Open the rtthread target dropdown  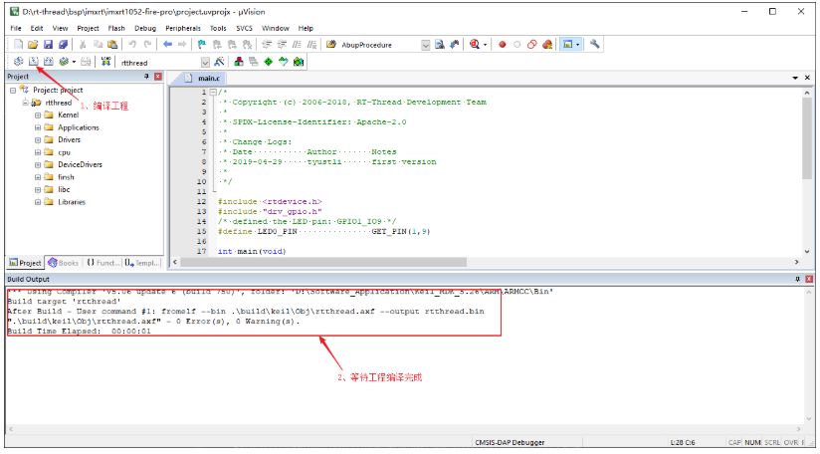click(x=203, y=62)
